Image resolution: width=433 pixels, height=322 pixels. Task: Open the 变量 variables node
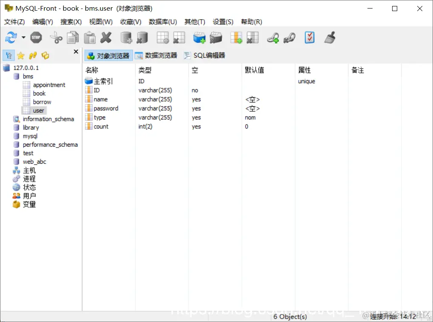point(29,205)
